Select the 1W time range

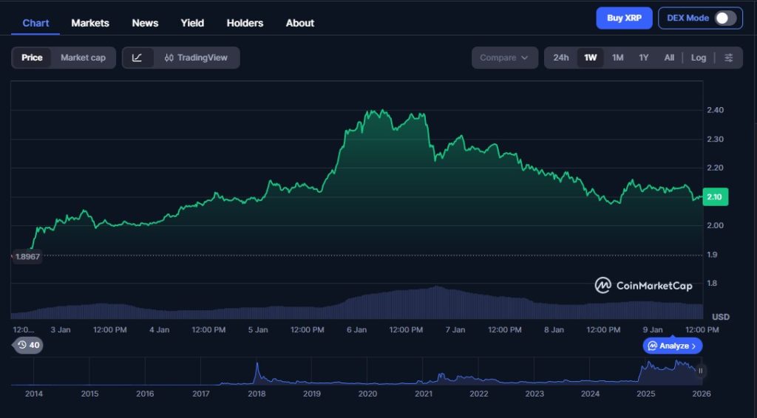591,58
